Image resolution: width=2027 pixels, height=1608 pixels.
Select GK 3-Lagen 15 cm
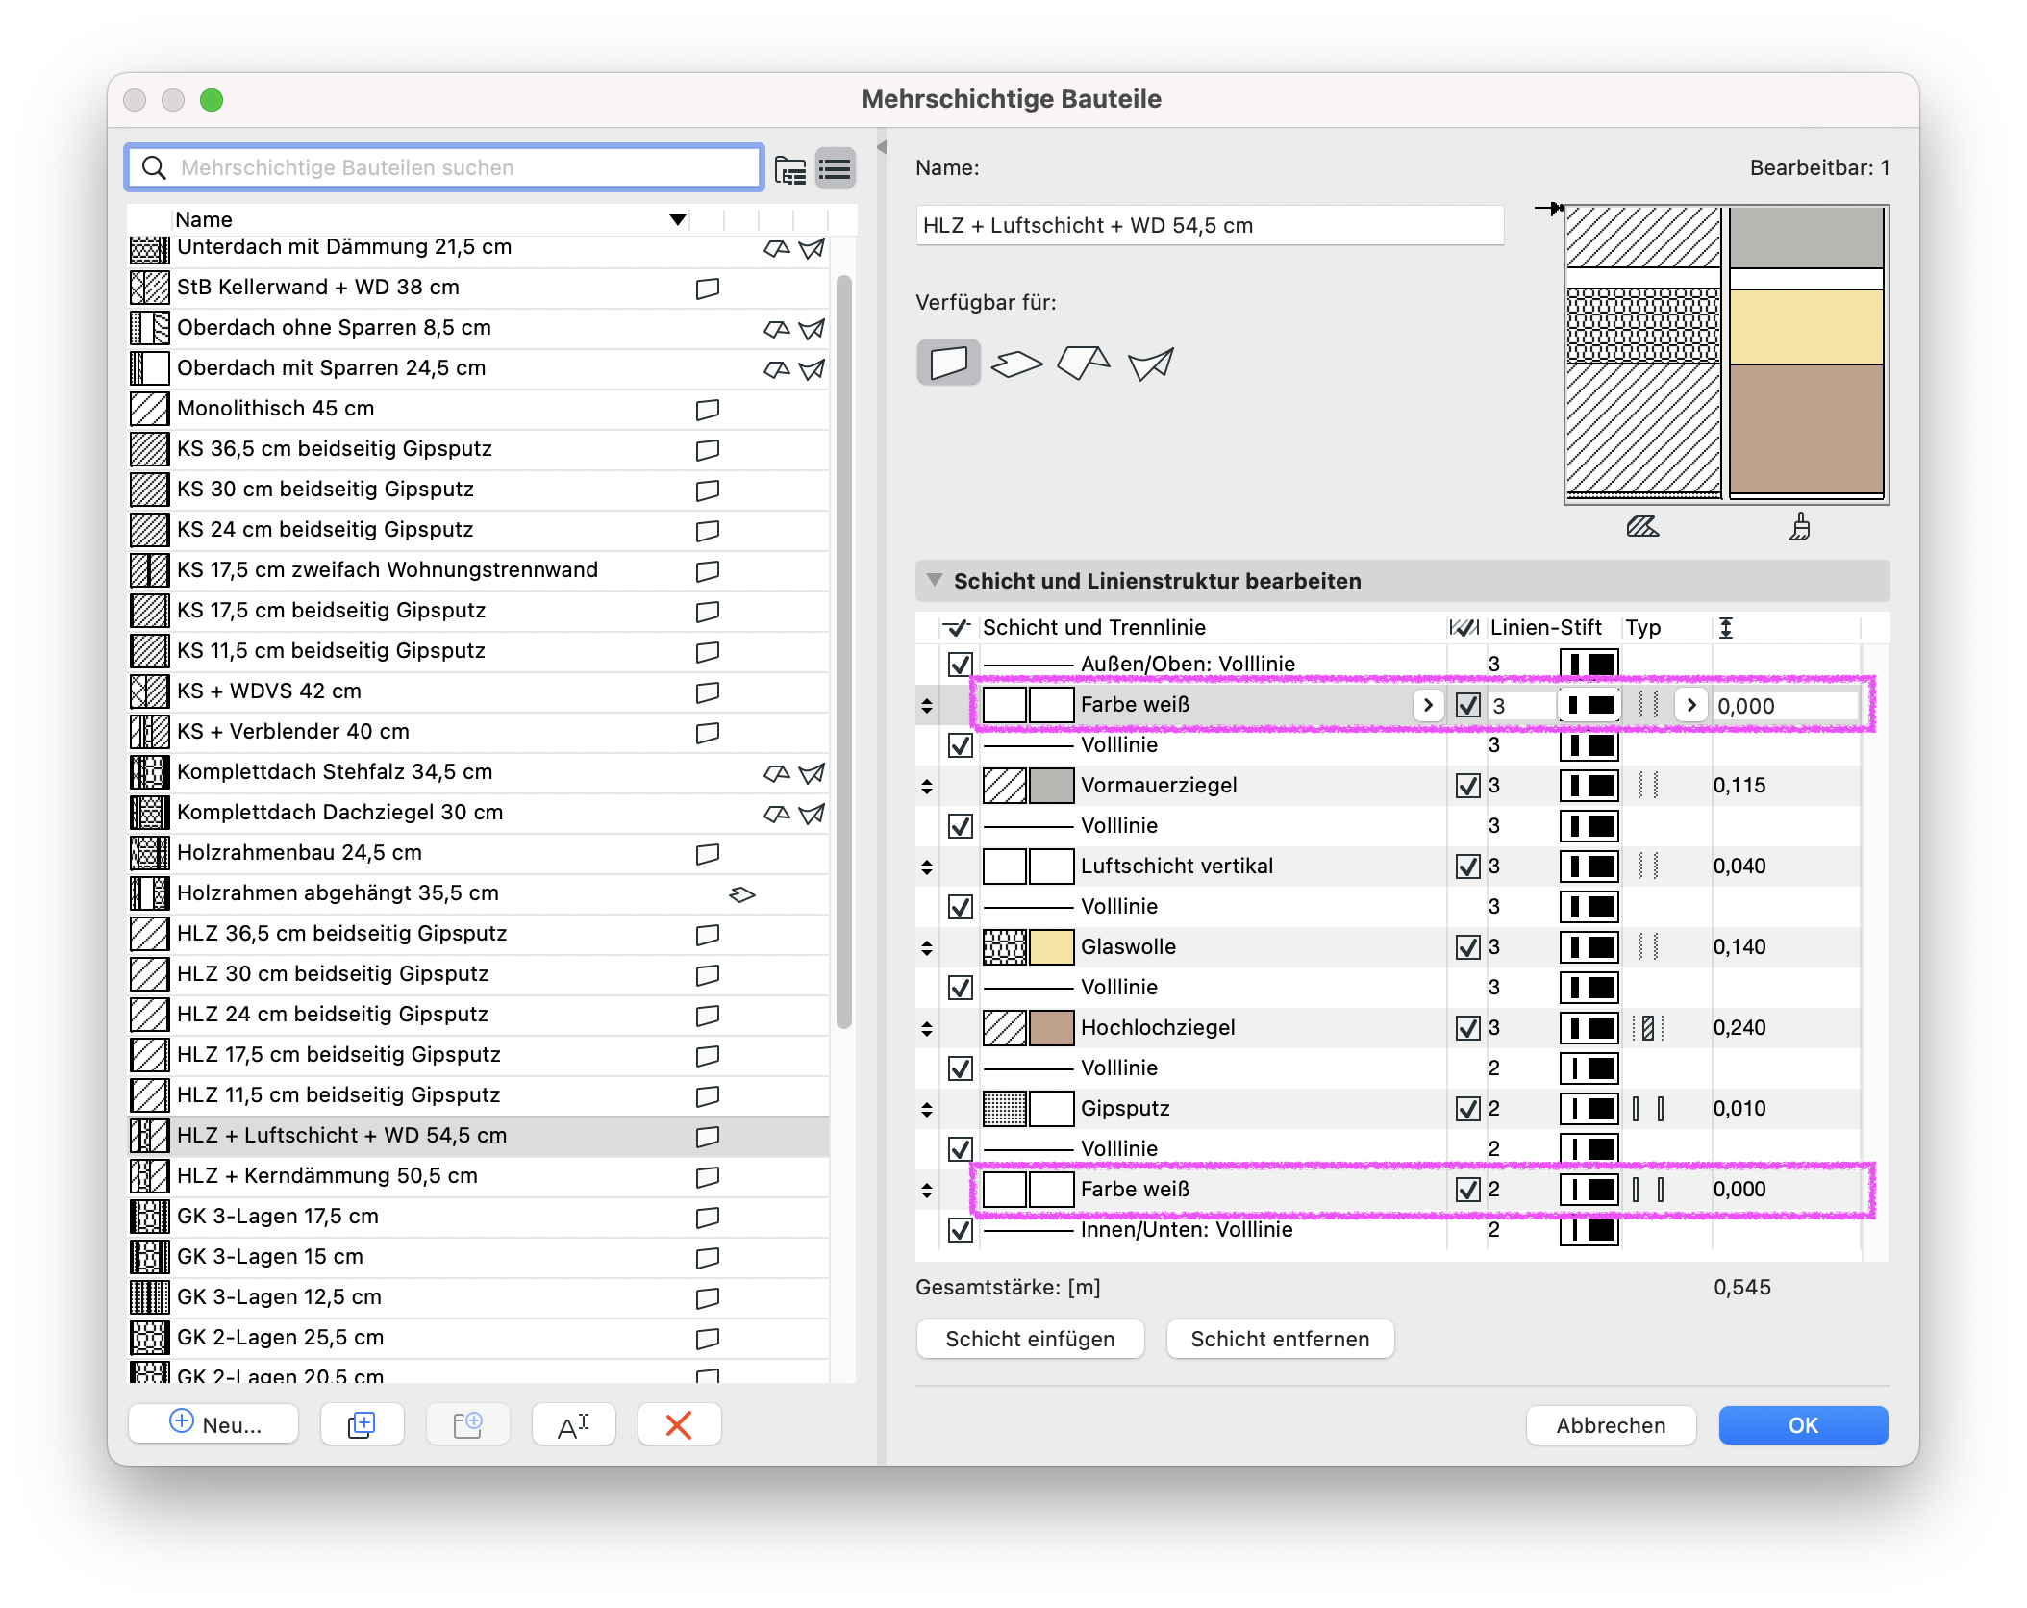(x=478, y=1257)
